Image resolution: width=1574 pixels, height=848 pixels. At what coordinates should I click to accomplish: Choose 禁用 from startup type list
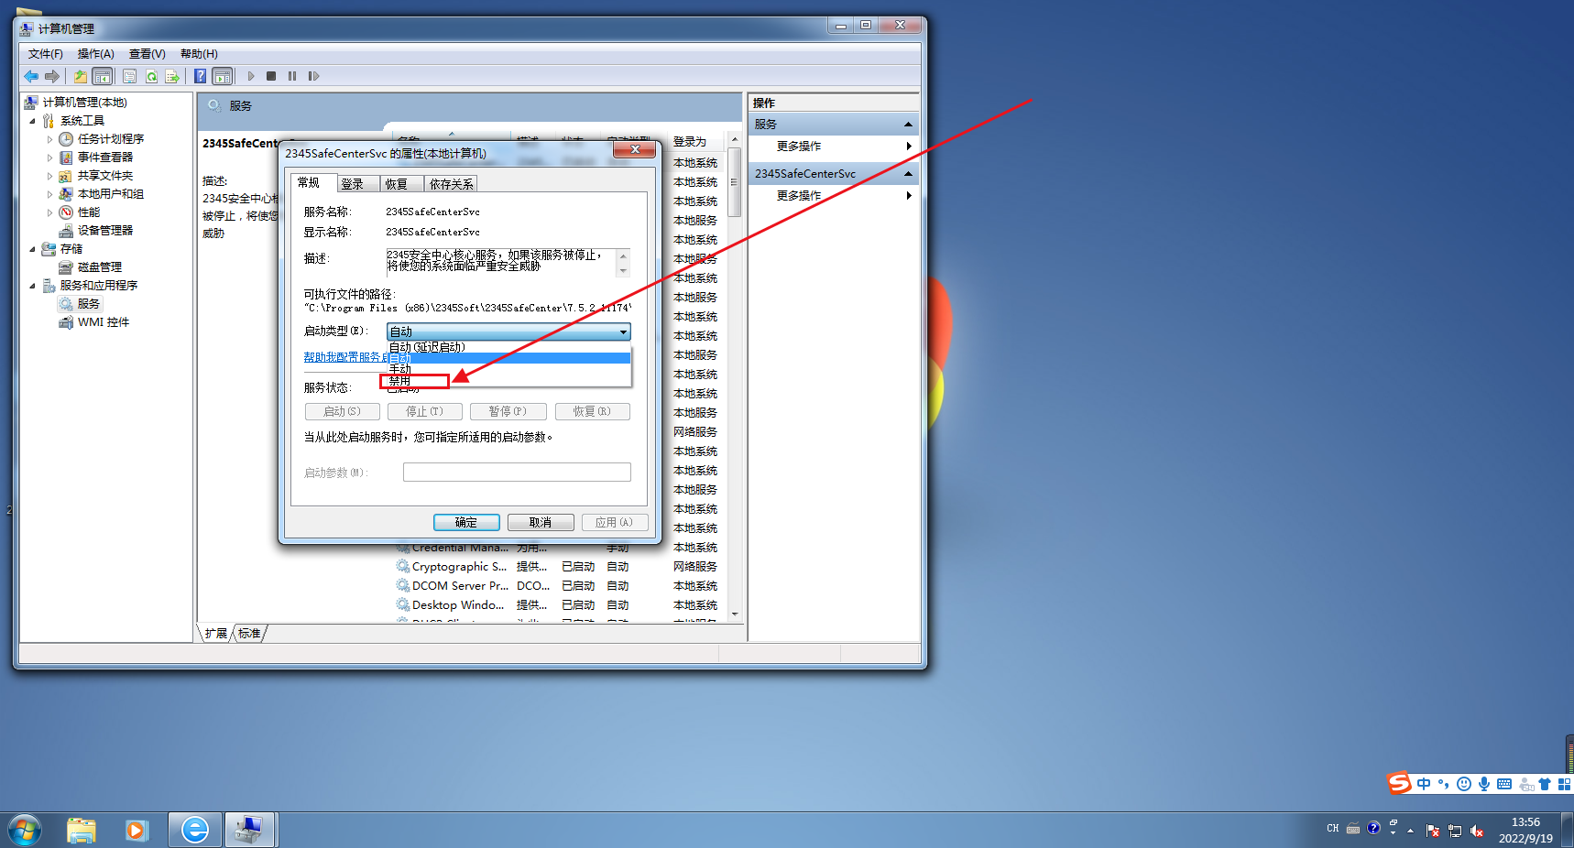point(508,380)
